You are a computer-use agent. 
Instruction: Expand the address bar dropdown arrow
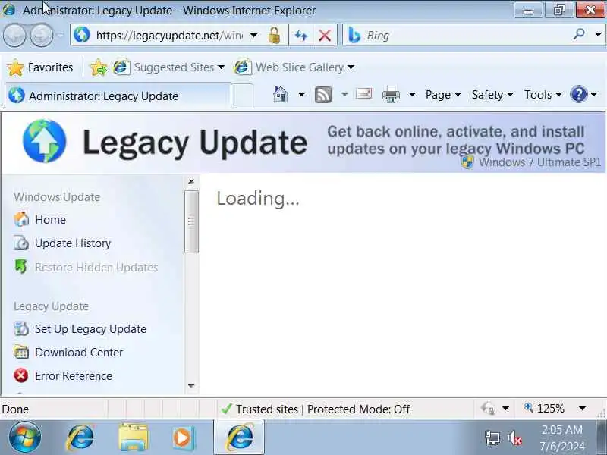tap(253, 36)
